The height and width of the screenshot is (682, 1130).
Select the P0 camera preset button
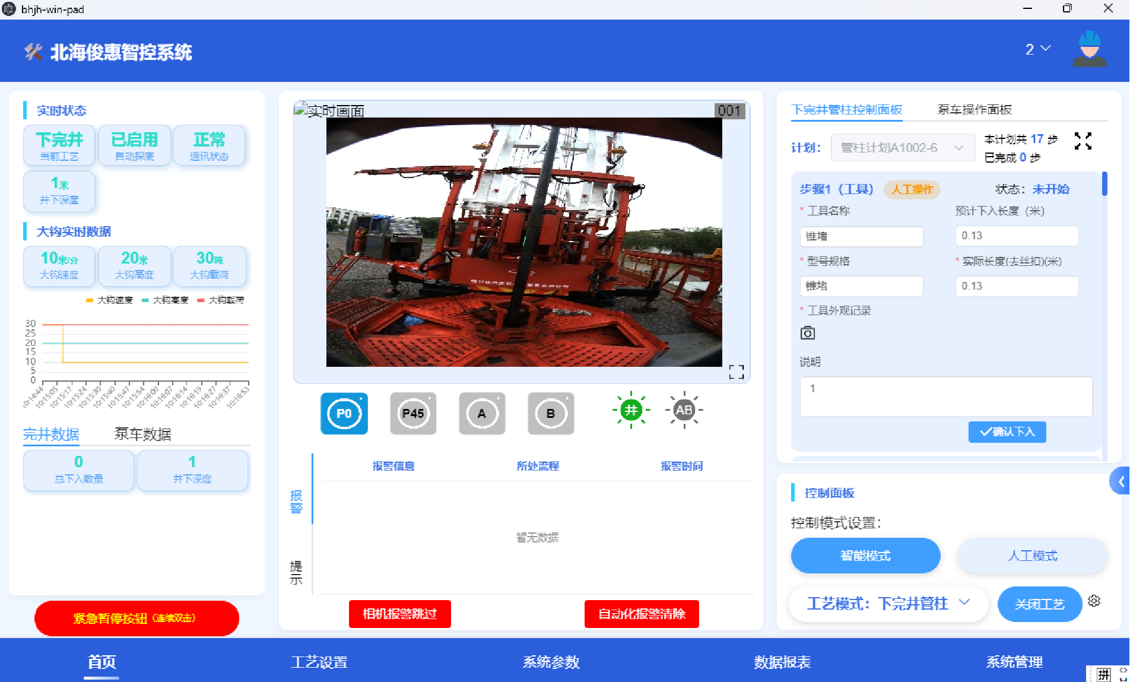coord(344,414)
